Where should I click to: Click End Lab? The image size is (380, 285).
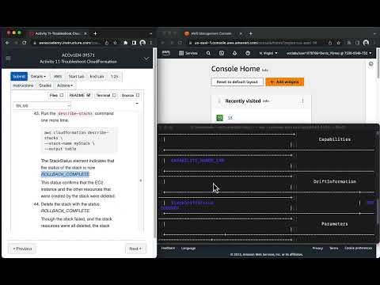tap(97, 76)
